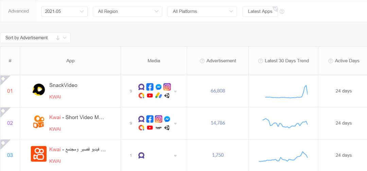The width and height of the screenshot is (367, 171).
Task: Click Kwai Short Video 30-day trend chart
Action: 285,123
